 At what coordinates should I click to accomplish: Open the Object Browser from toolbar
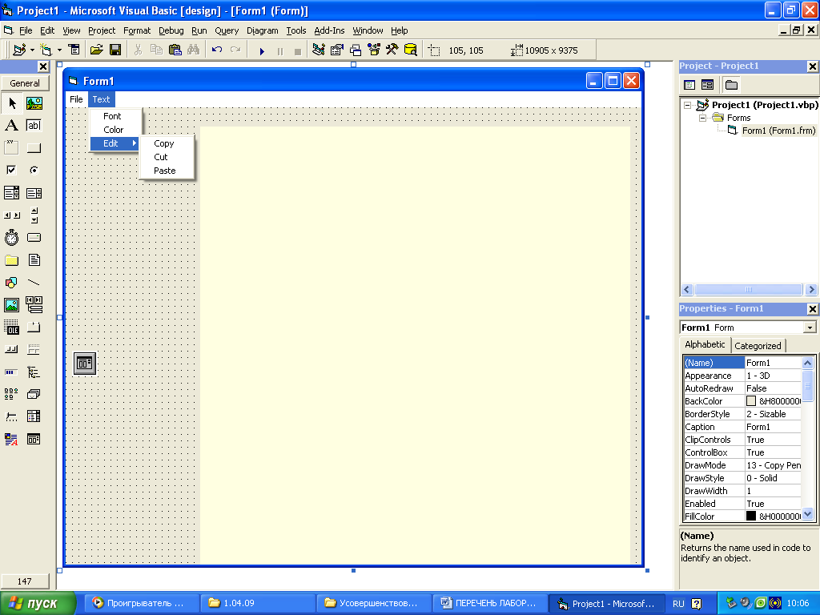pos(373,50)
